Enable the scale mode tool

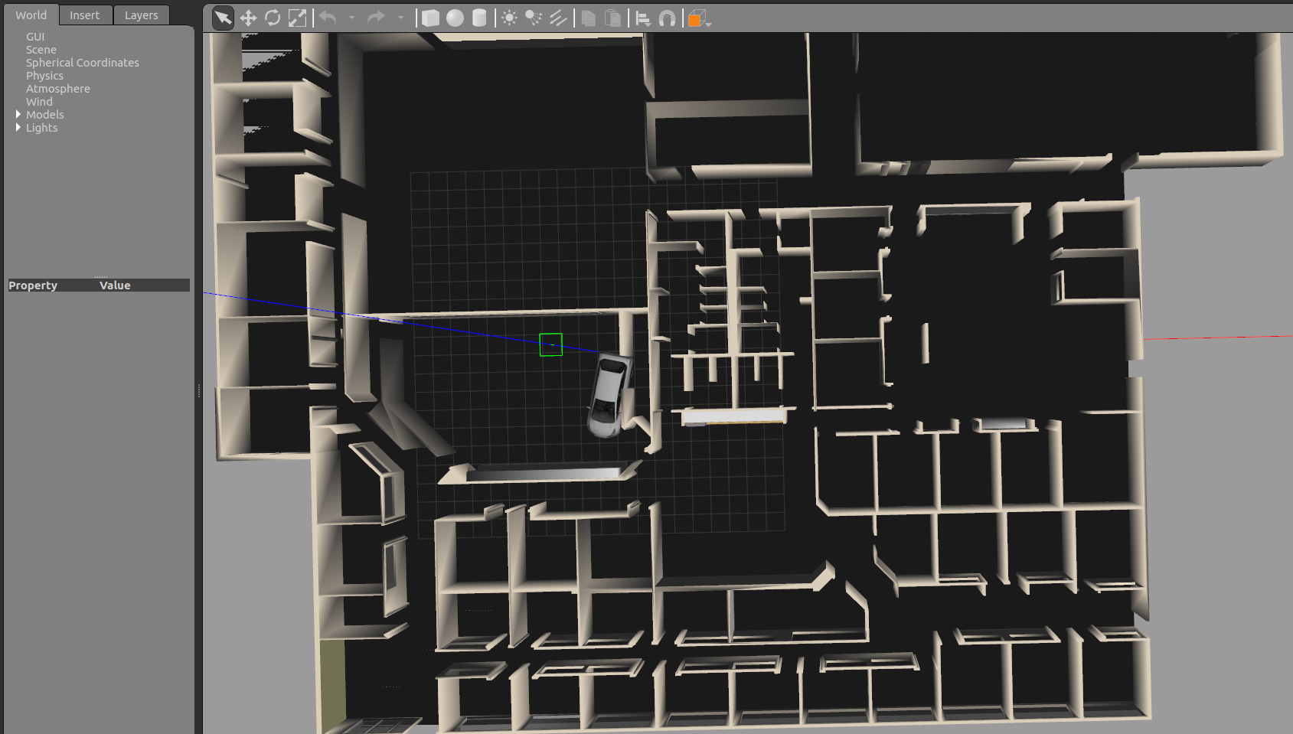click(x=299, y=18)
